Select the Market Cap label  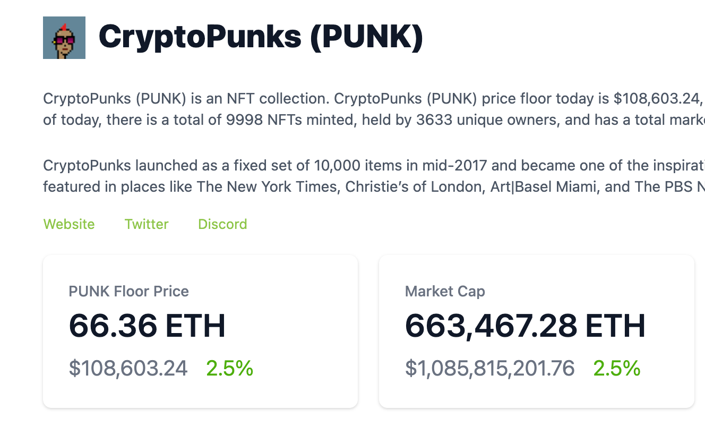click(445, 291)
